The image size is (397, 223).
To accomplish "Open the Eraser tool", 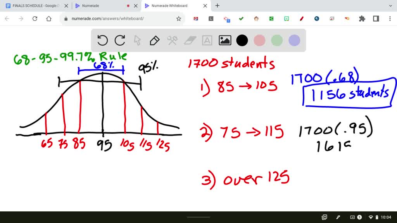I will pyautogui.click(x=190, y=41).
